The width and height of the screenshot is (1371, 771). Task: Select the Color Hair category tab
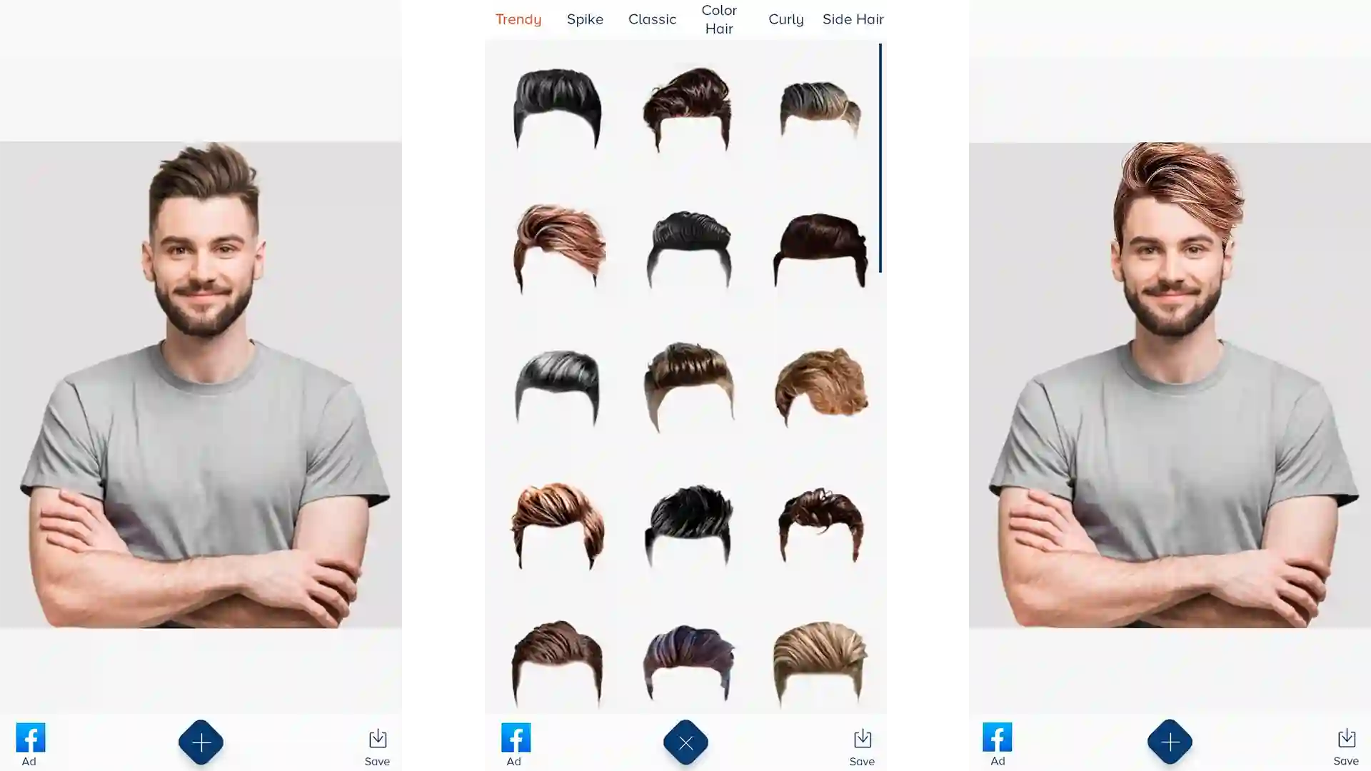click(718, 19)
